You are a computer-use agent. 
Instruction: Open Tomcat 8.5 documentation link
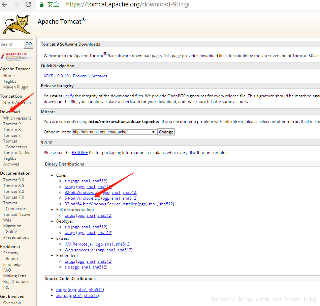coord(13,186)
